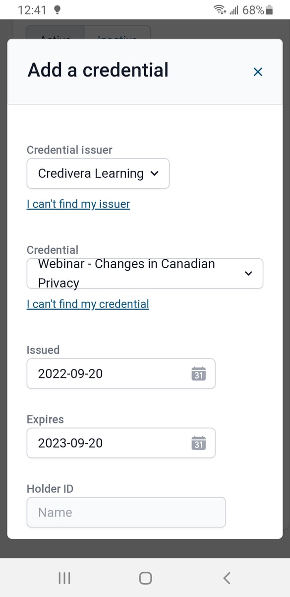The image size is (290, 597).
Task: Tap the Android home button
Action: point(145,578)
